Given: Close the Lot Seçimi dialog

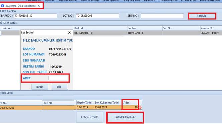Looking at the screenshot, I should coord(69,33).
